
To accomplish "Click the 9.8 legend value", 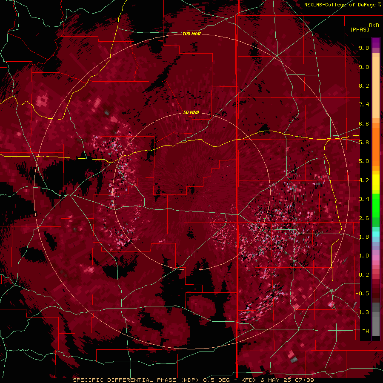I will point(364,48).
